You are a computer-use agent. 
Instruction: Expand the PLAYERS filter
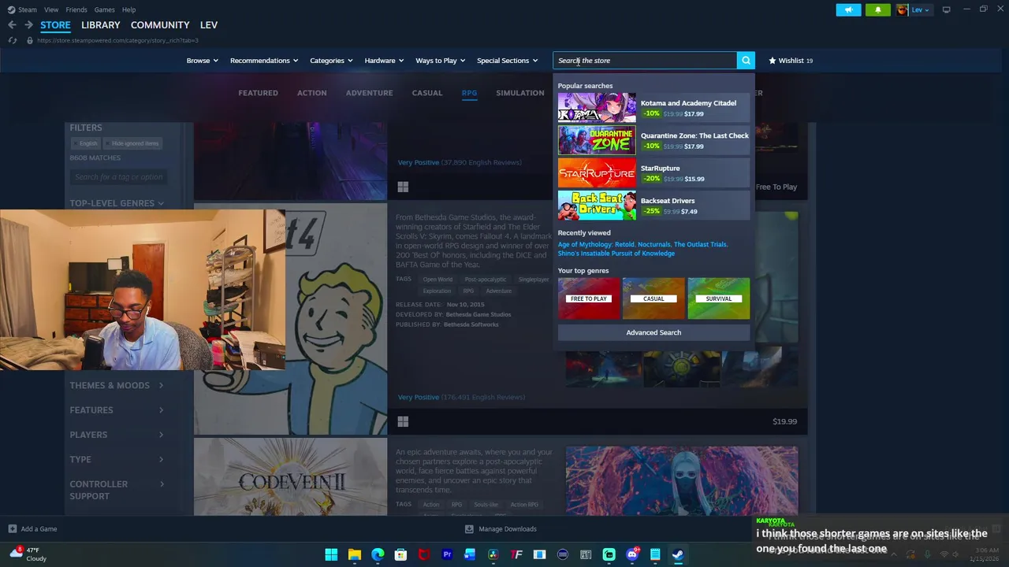click(117, 435)
